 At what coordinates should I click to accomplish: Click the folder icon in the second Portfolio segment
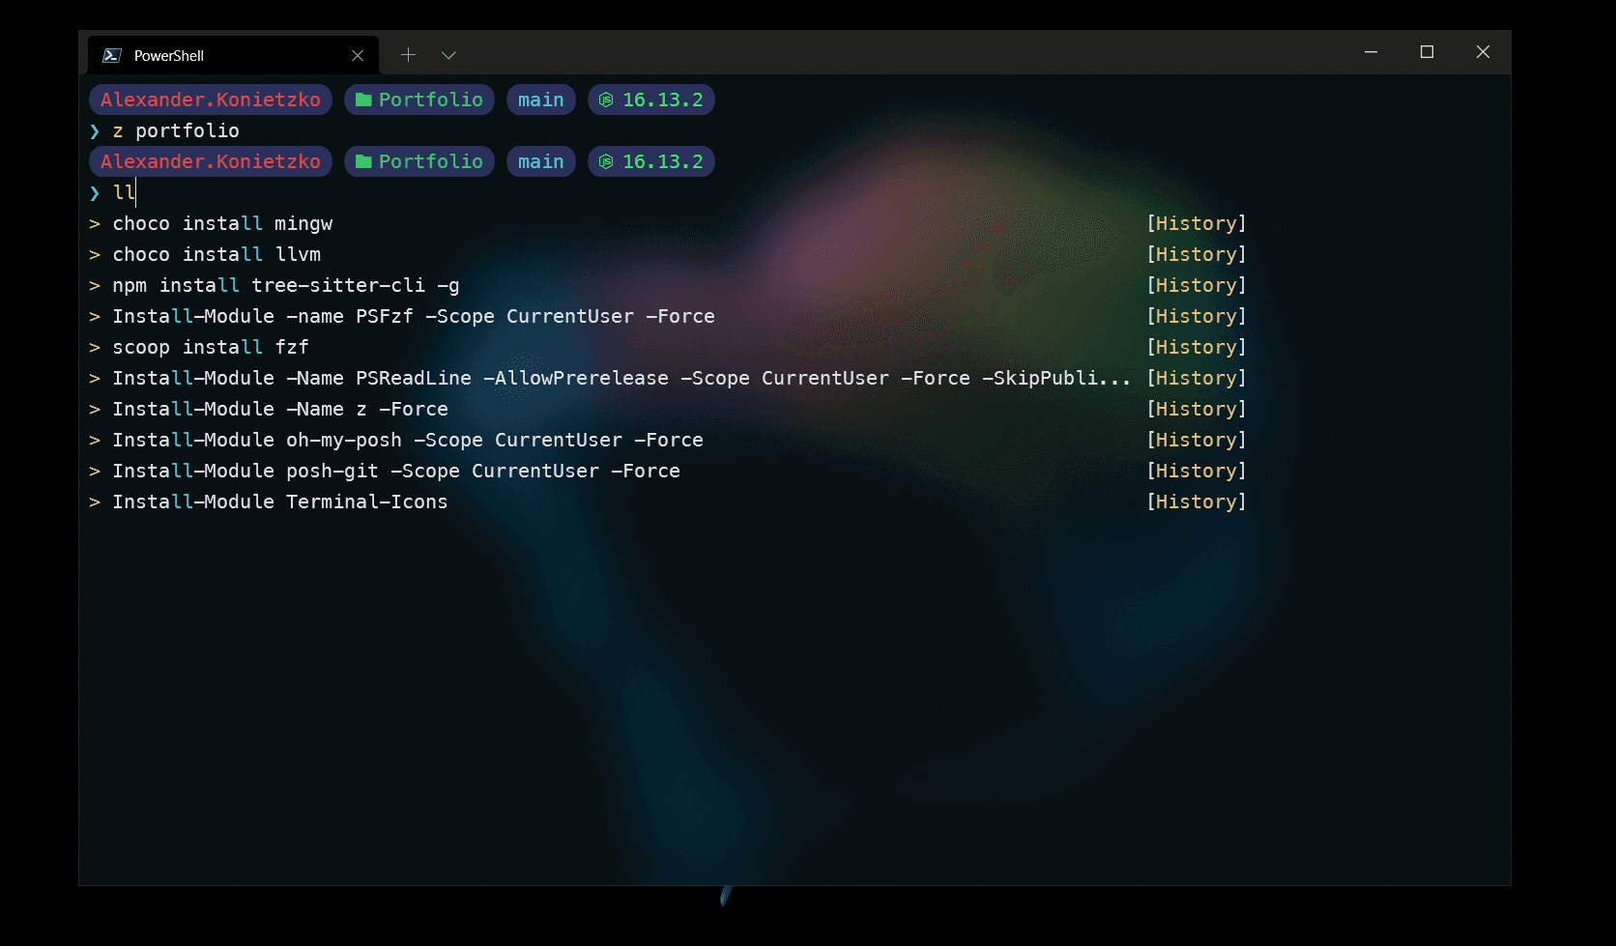[363, 161]
